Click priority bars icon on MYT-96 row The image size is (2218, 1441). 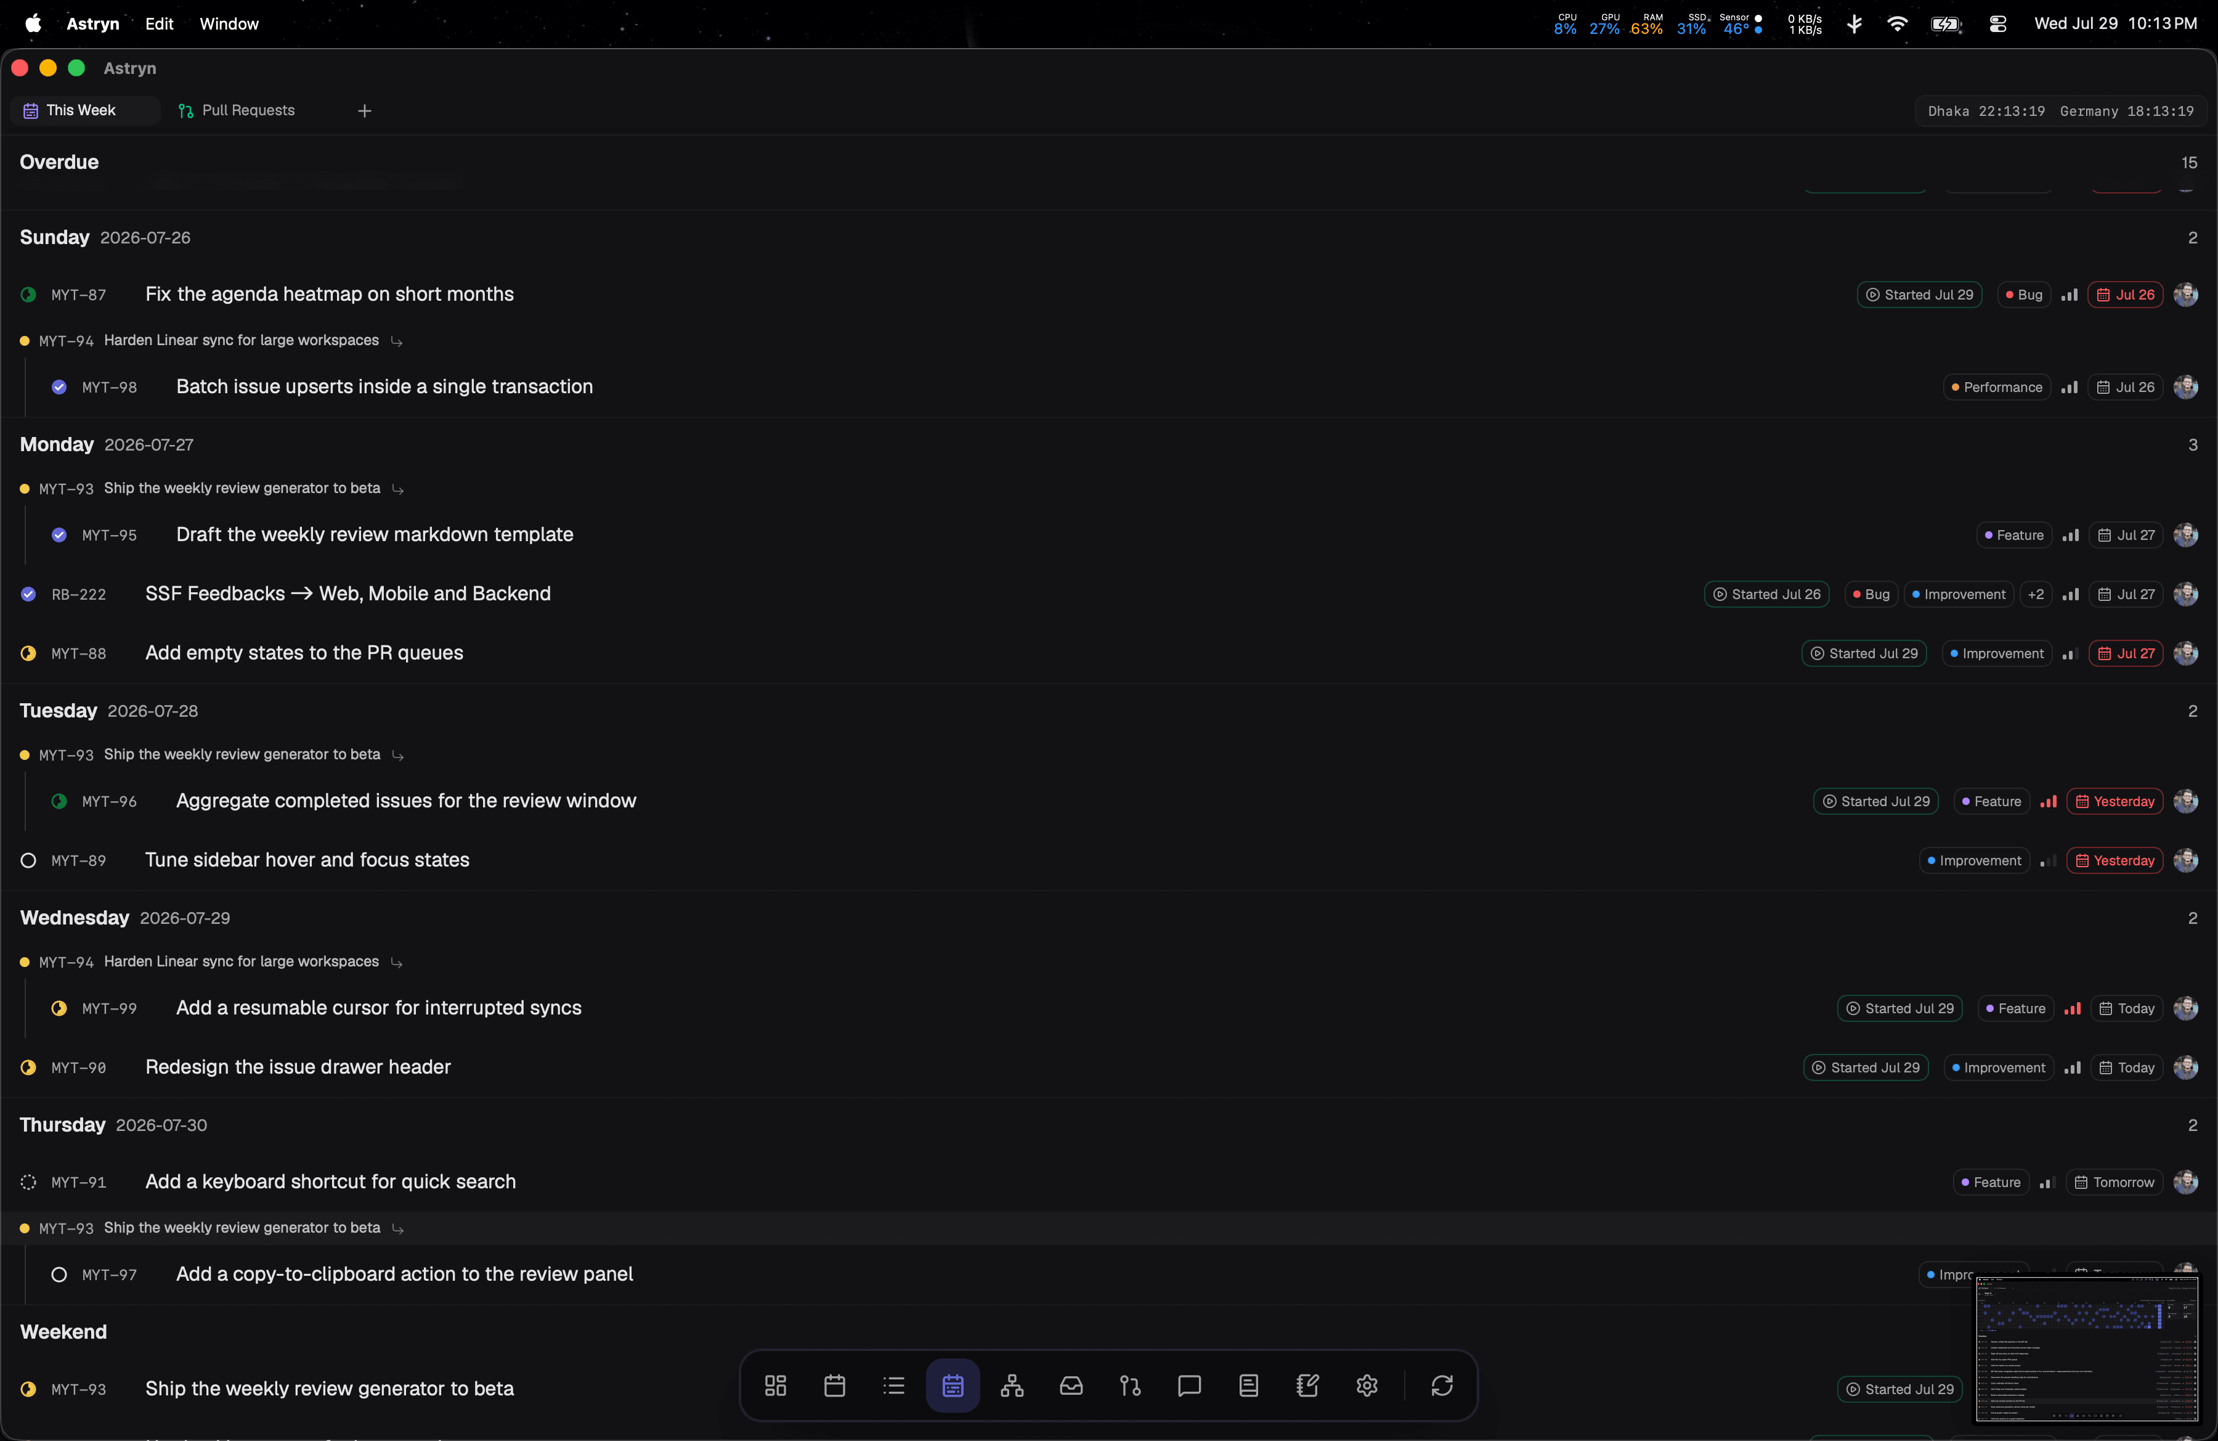(2049, 802)
